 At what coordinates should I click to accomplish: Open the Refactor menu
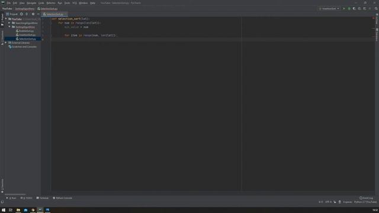(51, 3)
